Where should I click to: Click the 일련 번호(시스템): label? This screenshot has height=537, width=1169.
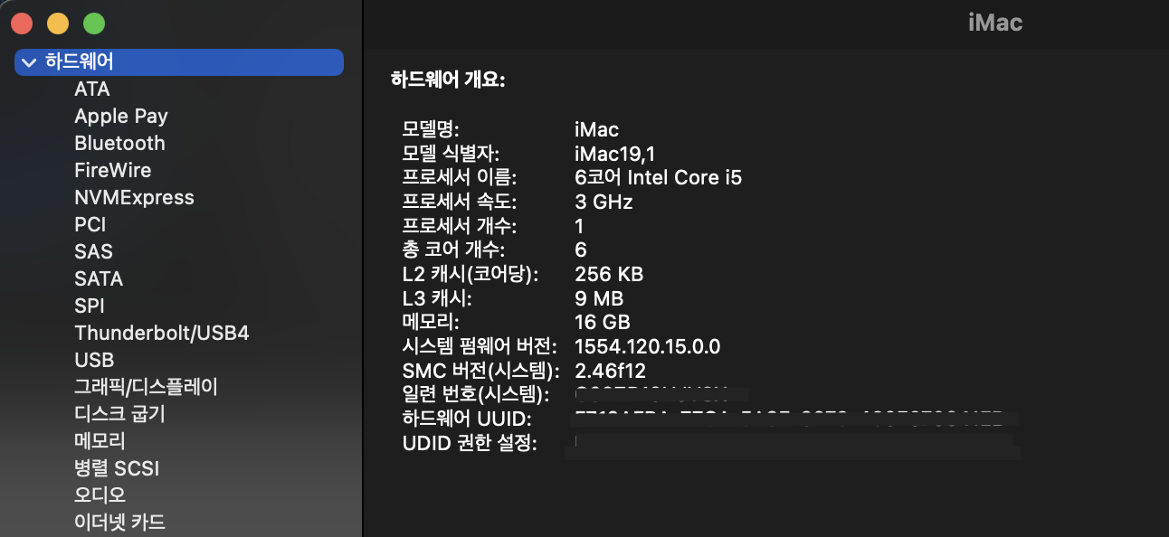pyautogui.click(x=477, y=394)
